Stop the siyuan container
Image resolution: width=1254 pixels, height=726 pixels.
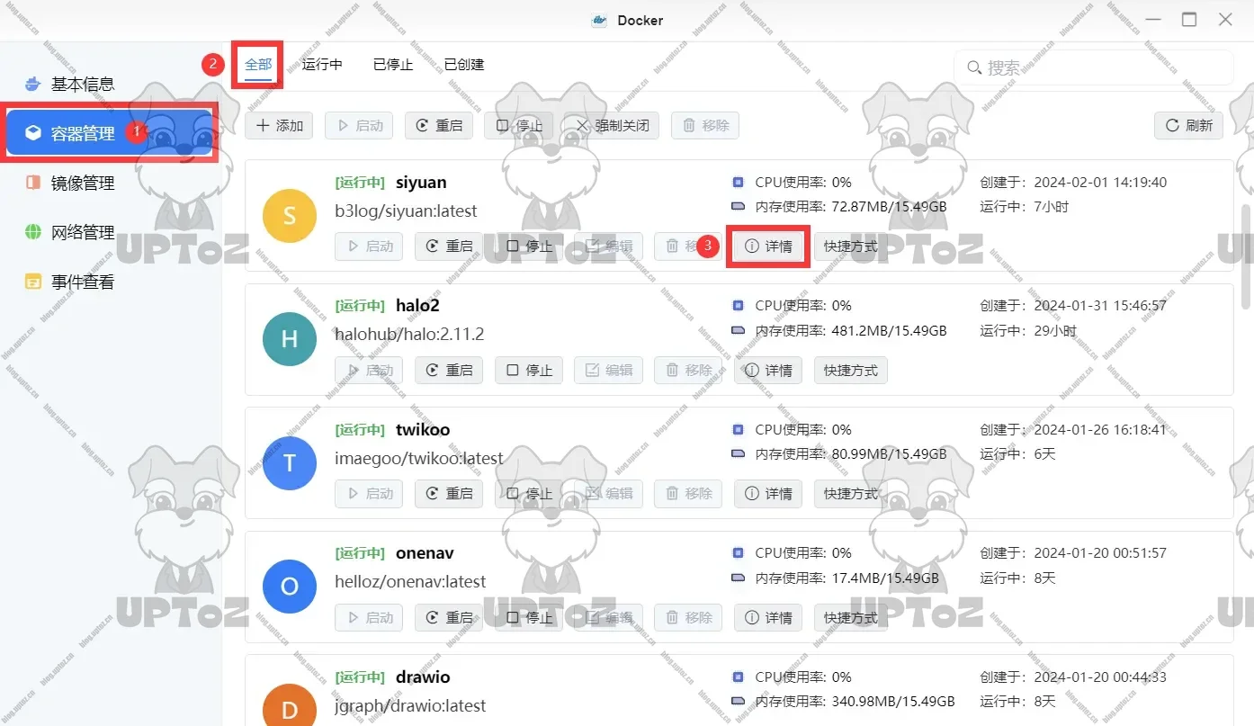pyautogui.click(x=529, y=246)
